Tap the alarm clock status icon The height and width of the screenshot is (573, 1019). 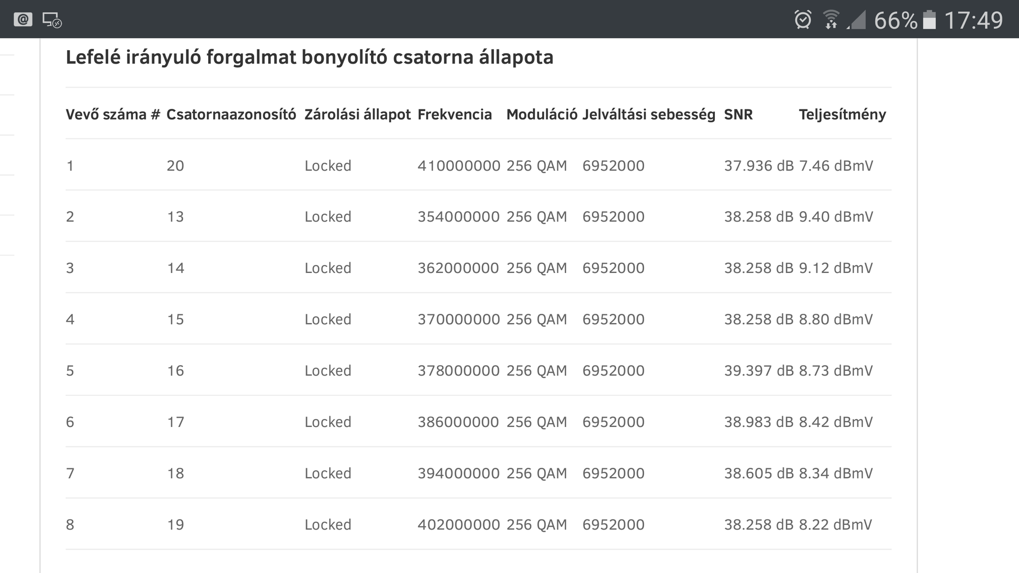(x=803, y=20)
